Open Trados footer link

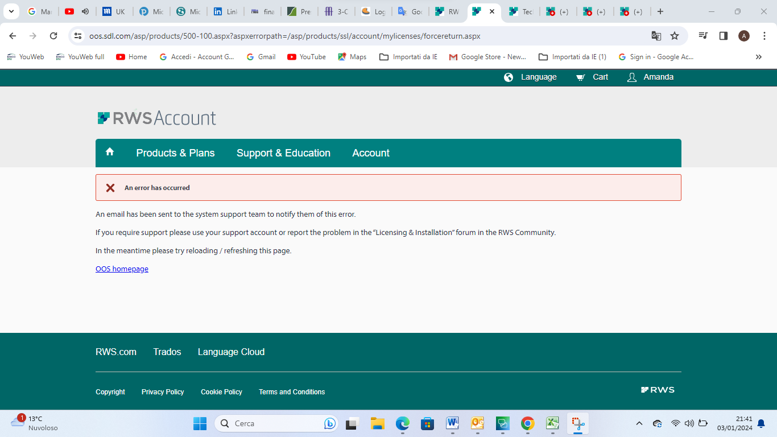point(167,352)
